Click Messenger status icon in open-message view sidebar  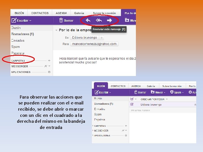(x=46, y=66)
